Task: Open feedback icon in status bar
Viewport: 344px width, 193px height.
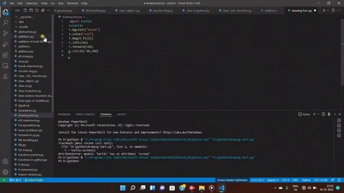Action: click(x=333, y=180)
